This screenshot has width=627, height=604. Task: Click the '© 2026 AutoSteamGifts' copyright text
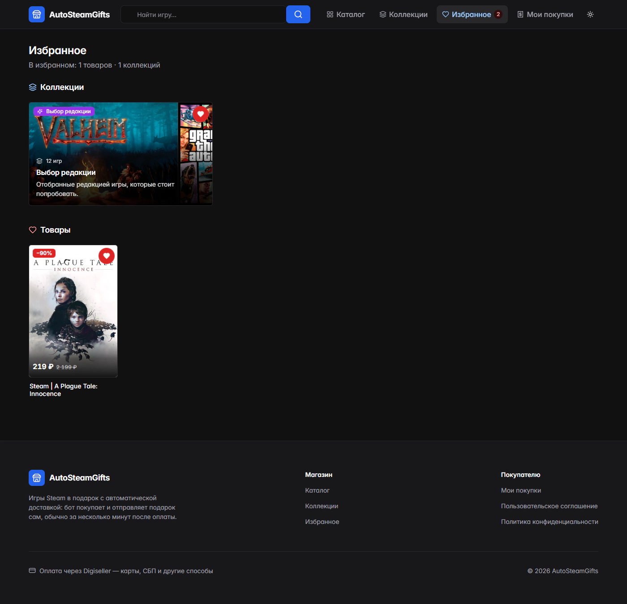coord(563,571)
